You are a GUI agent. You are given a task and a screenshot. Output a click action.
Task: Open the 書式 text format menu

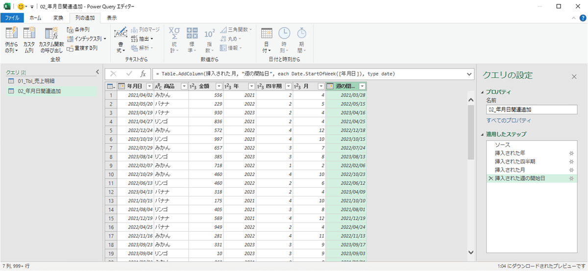tap(121, 40)
